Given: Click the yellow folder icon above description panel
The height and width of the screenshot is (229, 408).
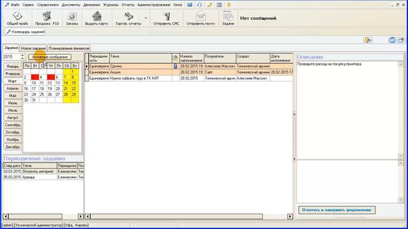Looking at the screenshot, I should click(x=368, y=40).
